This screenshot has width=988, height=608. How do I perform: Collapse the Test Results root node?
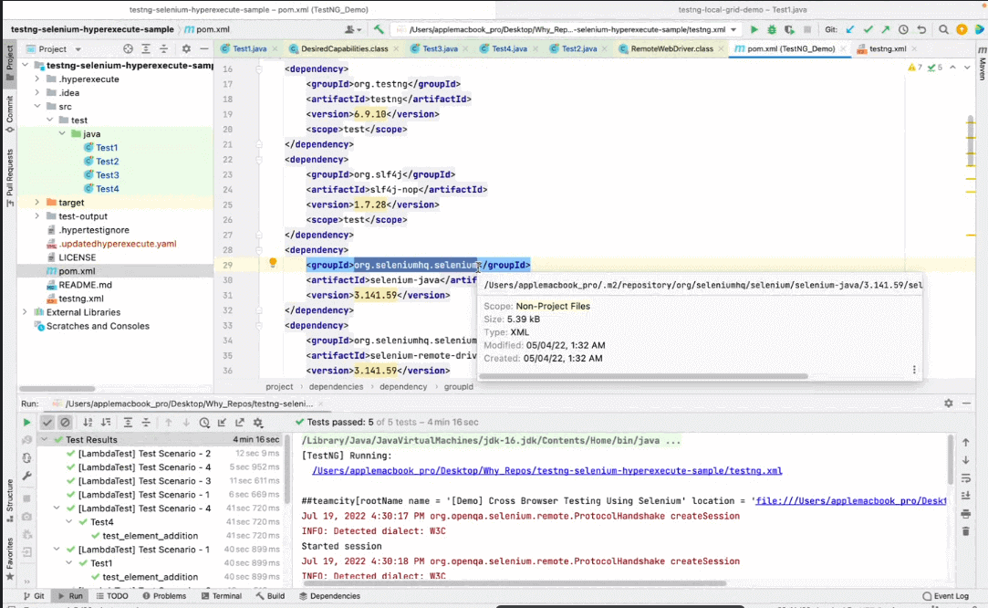pyautogui.click(x=45, y=440)
